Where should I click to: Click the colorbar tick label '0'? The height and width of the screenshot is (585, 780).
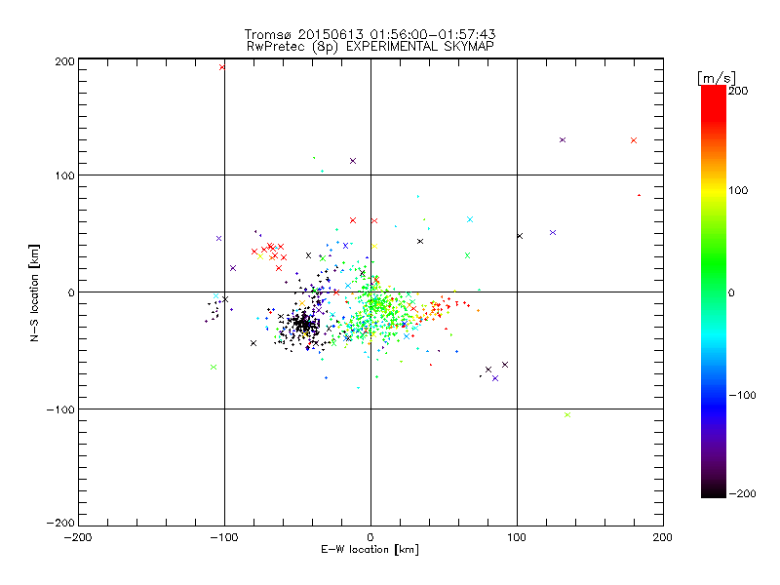coord(731,292)
